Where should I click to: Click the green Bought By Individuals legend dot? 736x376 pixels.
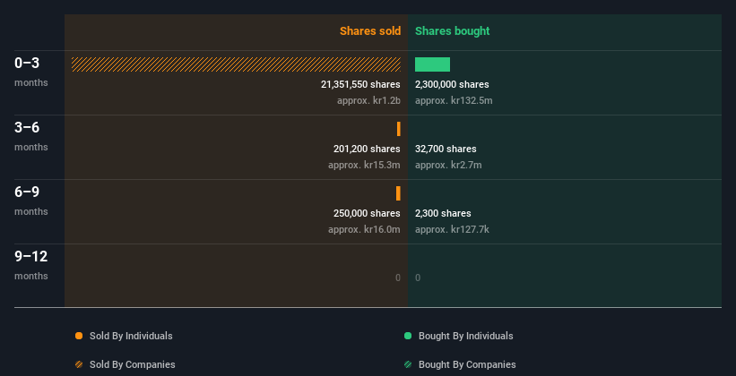(408, 336)
